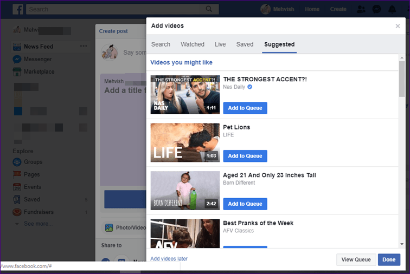
Task: Click the Pet Lions video title
Action: tap(236, 127)
